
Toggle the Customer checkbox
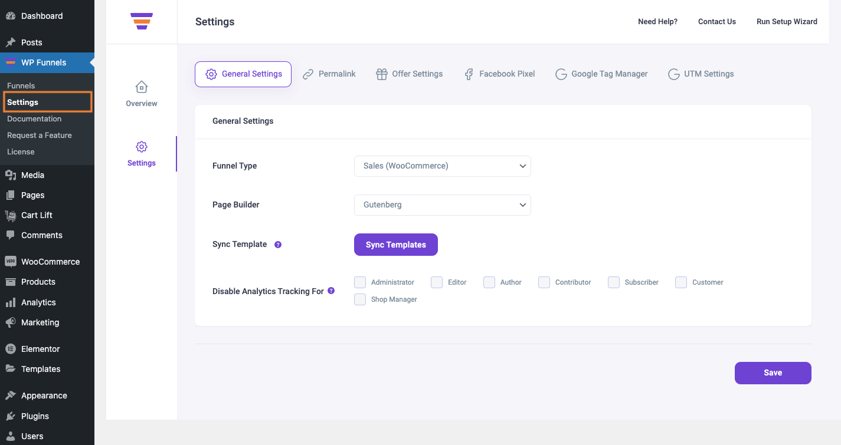coord(681,282)
